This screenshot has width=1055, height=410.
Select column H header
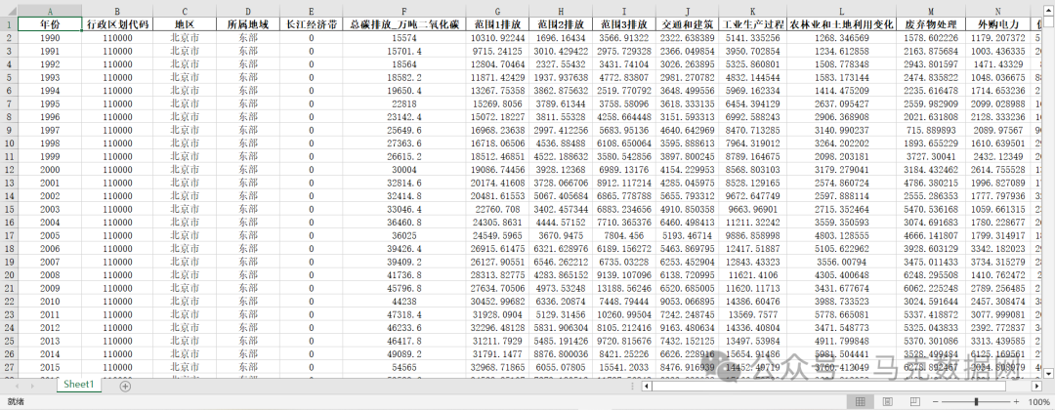point(560,12)
